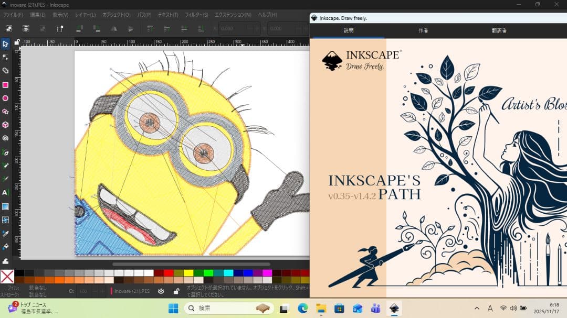Toggle the guide lock at ruler corner
The height and width of the screenshot is (318, 567).
pyautogui.click(x=17, y=42)
